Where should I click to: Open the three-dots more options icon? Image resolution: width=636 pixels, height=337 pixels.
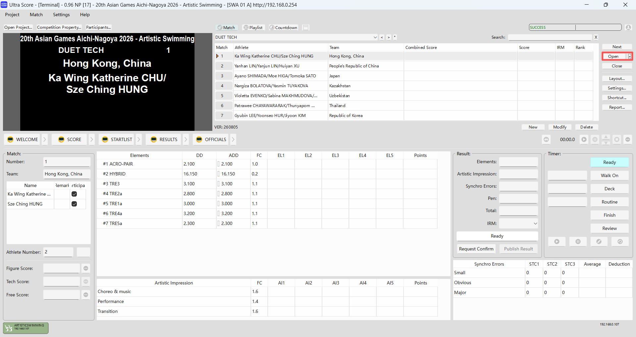(x=628, y=139)
